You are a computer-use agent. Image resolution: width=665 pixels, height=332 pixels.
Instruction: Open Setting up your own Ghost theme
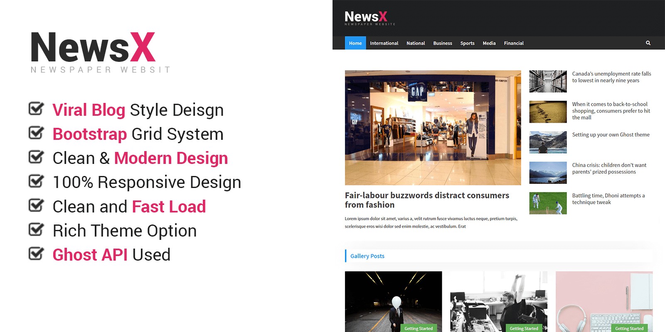(x=611, y=135)
